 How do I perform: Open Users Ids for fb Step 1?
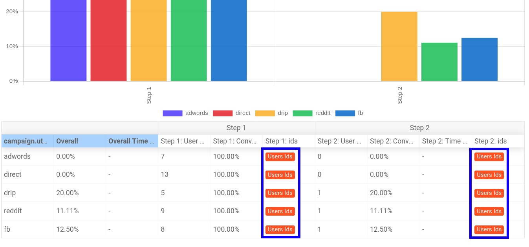coord(280,229)
